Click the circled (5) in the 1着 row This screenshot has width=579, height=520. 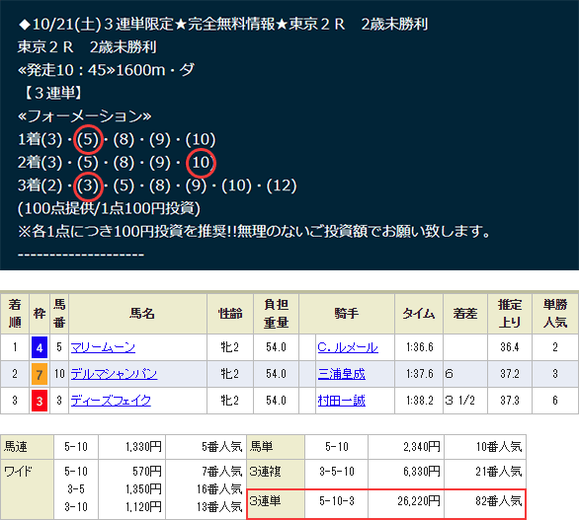pos(88,139)
